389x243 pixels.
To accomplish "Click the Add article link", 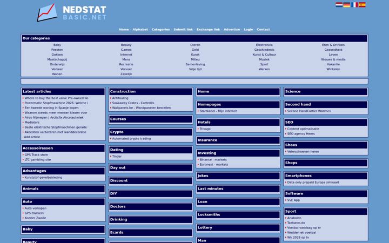I will point(32,137).
